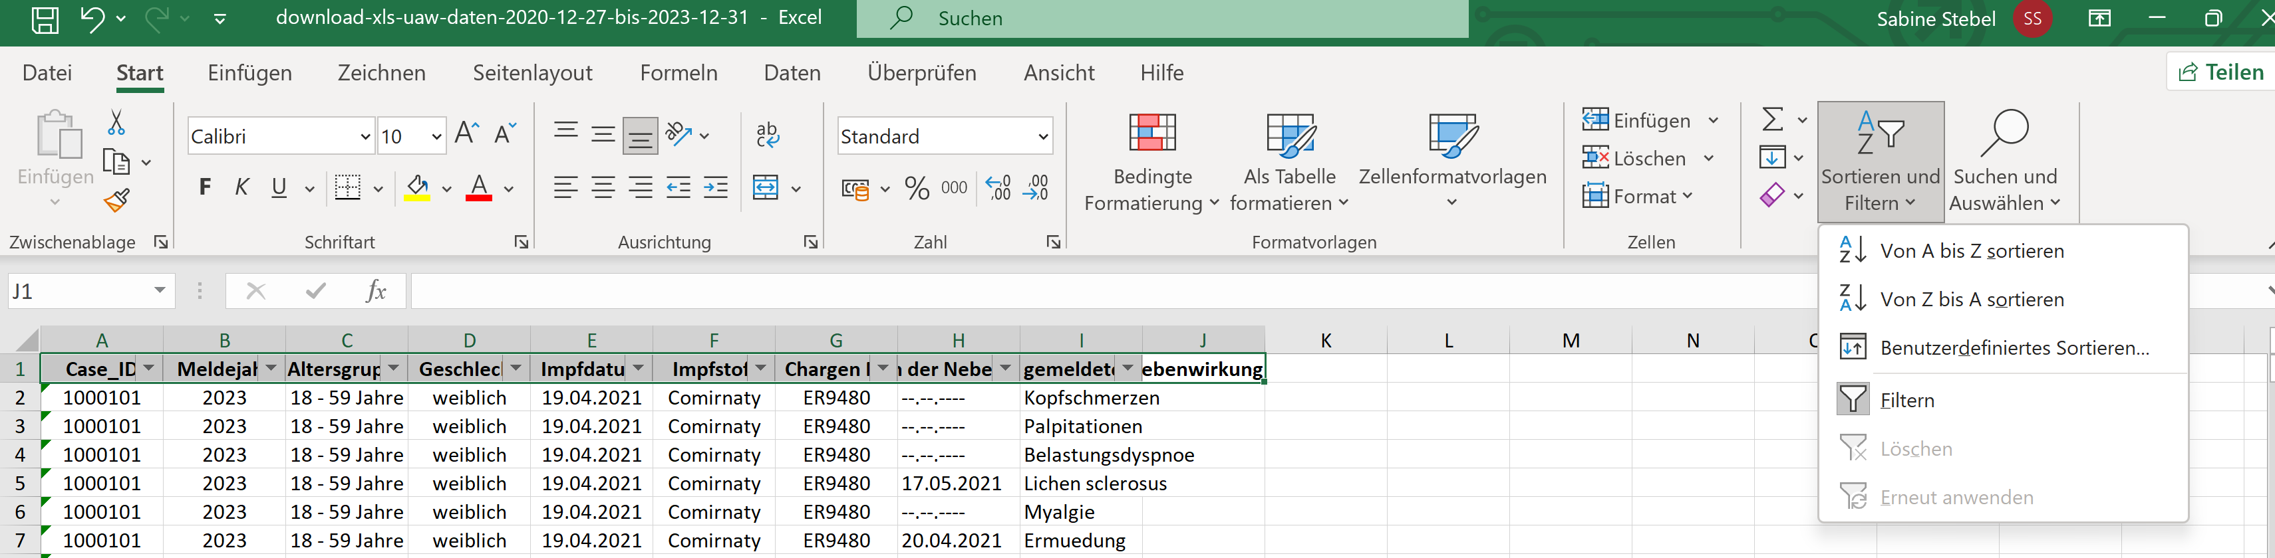Click the Suchen search box
This screenshot has width=2275, height=558.
tap(1162, 19)
